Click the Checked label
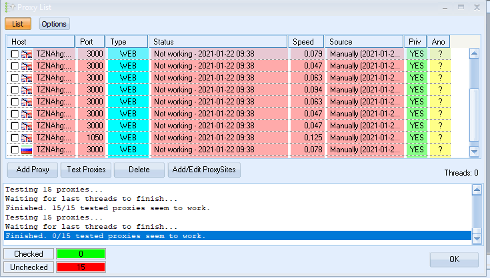Image resolution: width=490 pixels, height=278 pixels. 29,254
